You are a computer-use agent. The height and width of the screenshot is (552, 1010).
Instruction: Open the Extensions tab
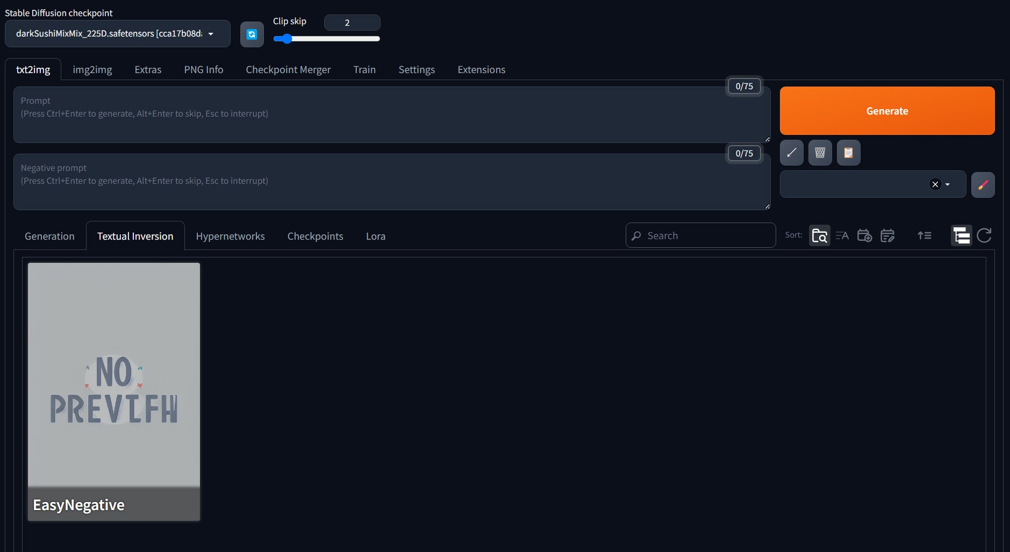[482, 69]
